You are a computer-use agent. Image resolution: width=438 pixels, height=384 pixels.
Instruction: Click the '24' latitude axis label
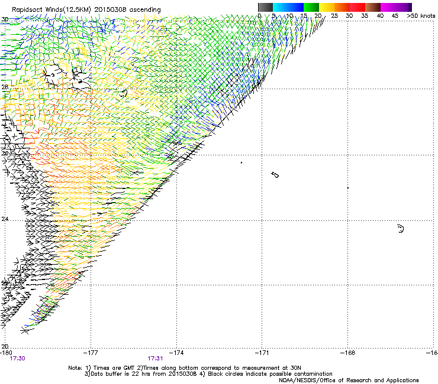click(x=5, y=219)
